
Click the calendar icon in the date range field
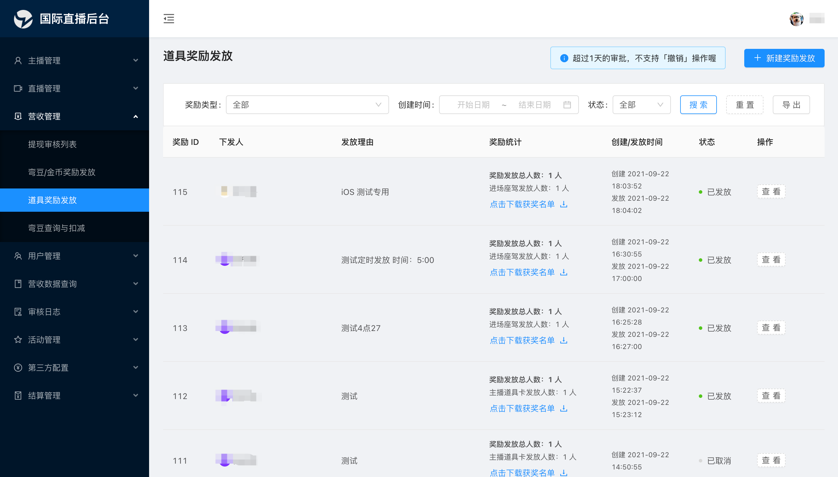pos(567,105)
